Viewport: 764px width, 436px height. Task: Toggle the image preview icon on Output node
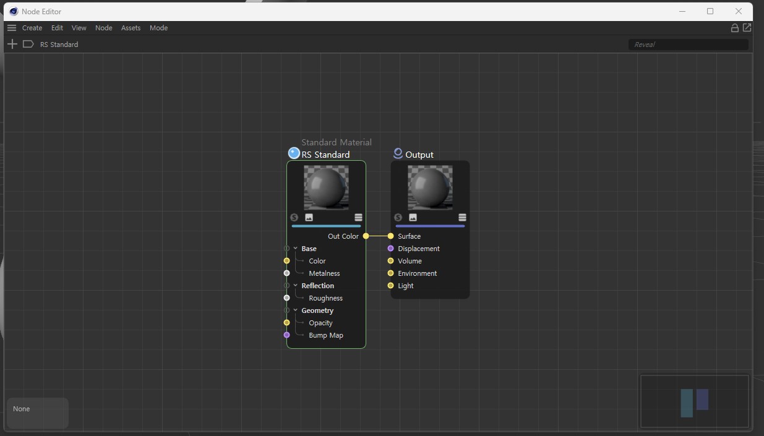click(x=413, y=218)
